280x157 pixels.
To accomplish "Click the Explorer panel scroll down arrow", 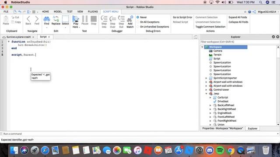I will pyautogui.click(x=278, y=124).
